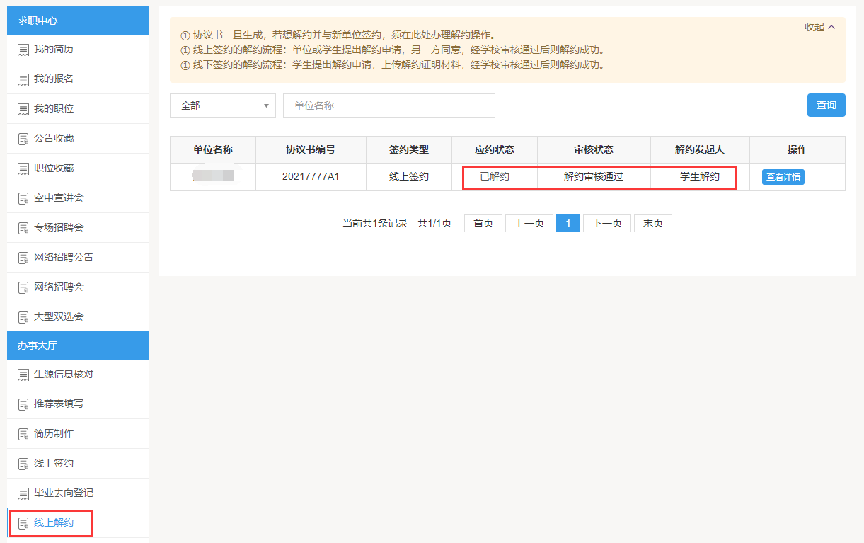Collapse the notice with 收起
Viewport: 864px width, 543px height.
point(820,27)
